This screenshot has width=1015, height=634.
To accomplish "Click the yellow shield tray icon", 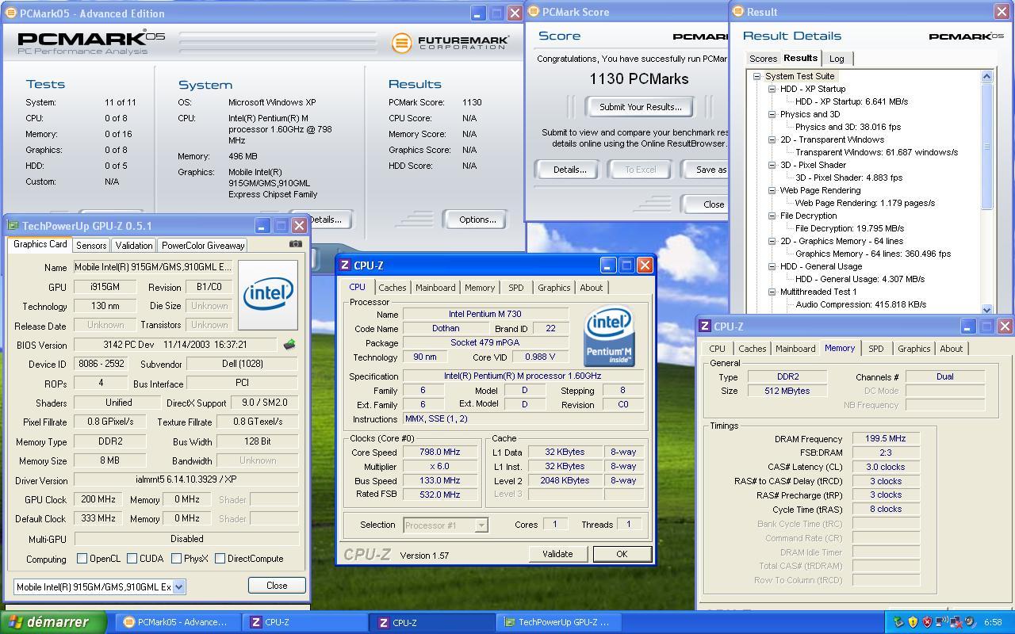I will (913, 622).
